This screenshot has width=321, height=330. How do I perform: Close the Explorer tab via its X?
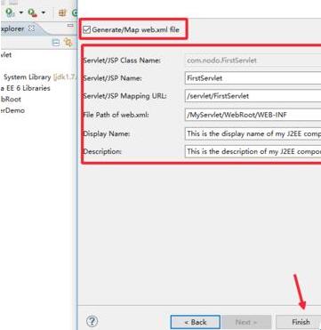point(31,28)
